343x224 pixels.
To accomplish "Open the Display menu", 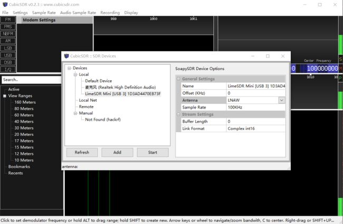I will click(131, 13).
